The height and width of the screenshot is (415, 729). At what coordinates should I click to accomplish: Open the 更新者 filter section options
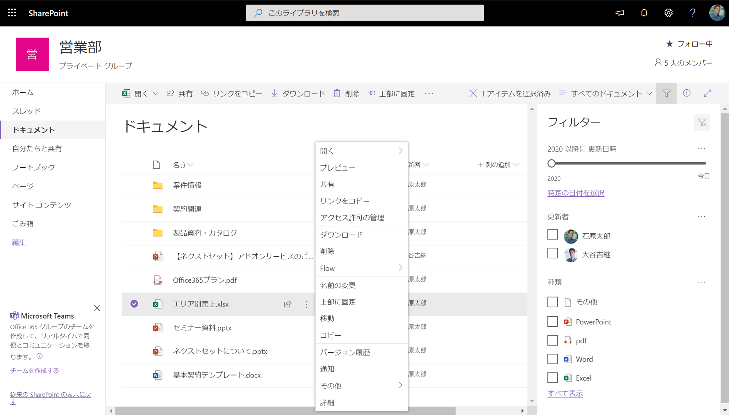(702, 217)
